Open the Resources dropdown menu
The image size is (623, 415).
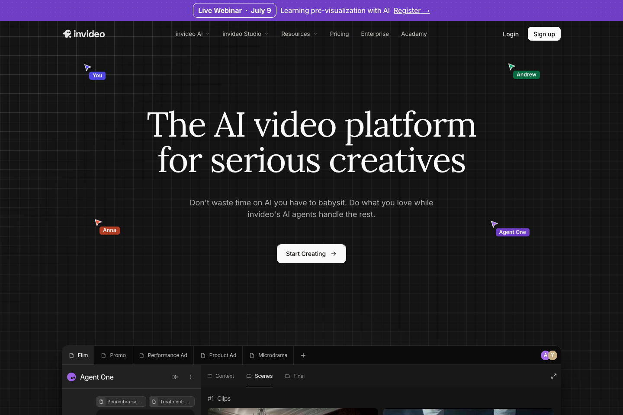click(x=299, y=34)
